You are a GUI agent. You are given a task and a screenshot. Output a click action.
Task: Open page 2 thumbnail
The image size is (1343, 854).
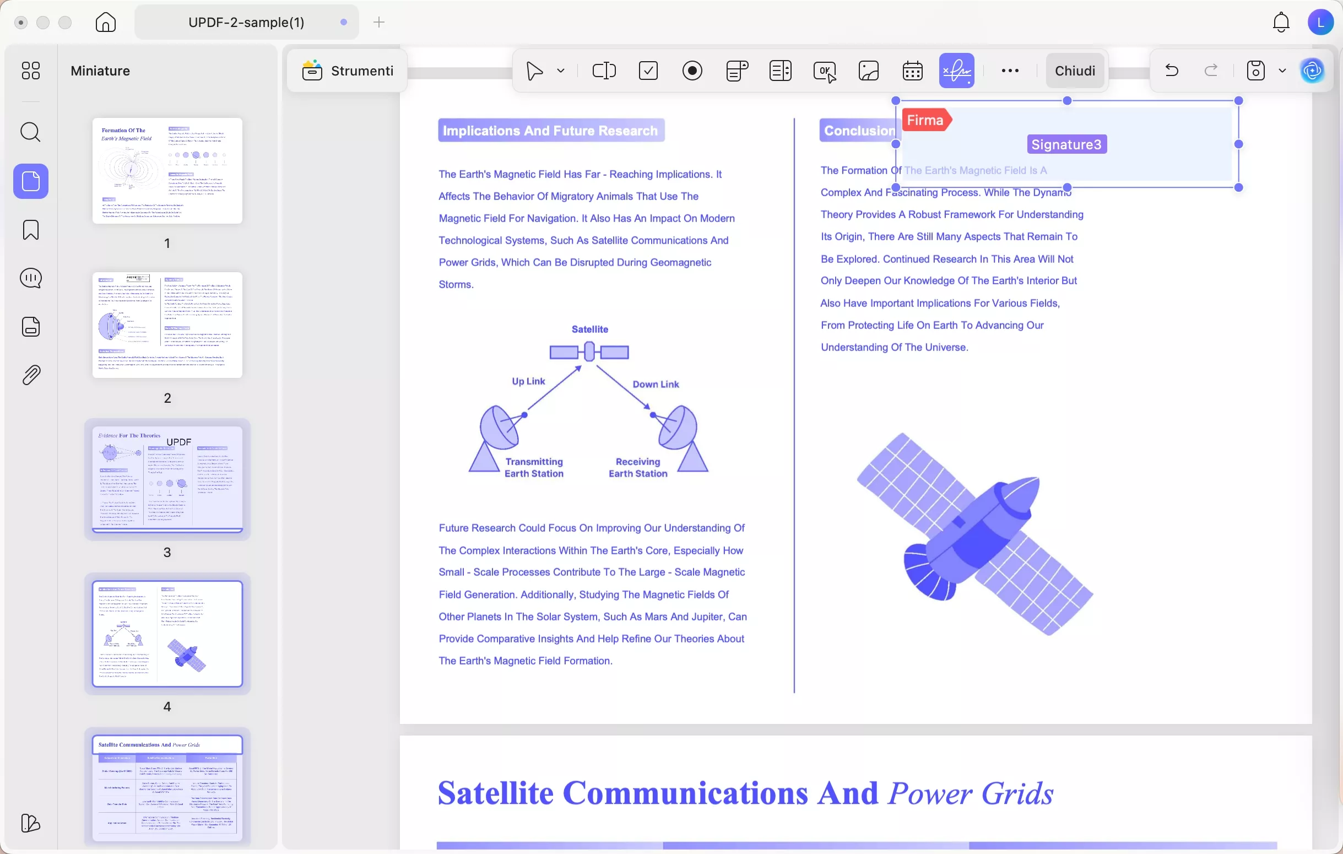(x=167, y=325)
